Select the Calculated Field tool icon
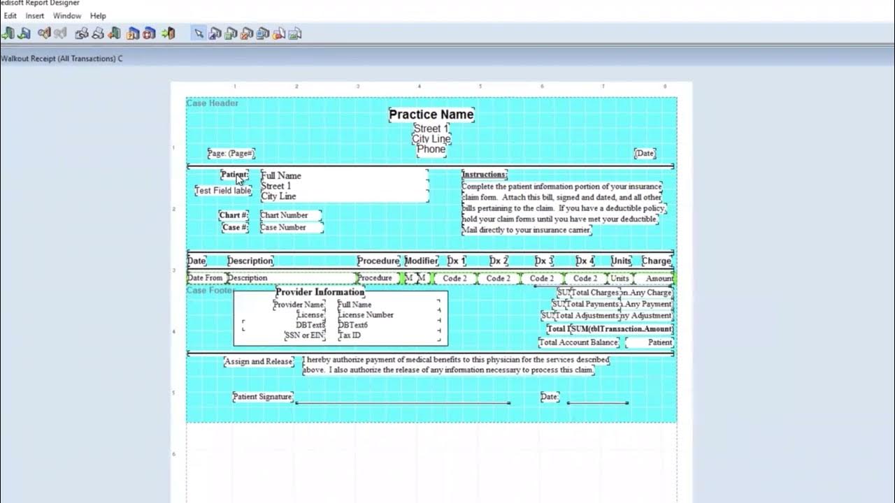Screen dimensions: 895x503 coord(247,33)
